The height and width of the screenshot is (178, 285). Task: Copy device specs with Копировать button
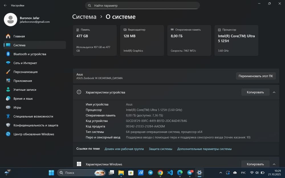tap(255, 92)
